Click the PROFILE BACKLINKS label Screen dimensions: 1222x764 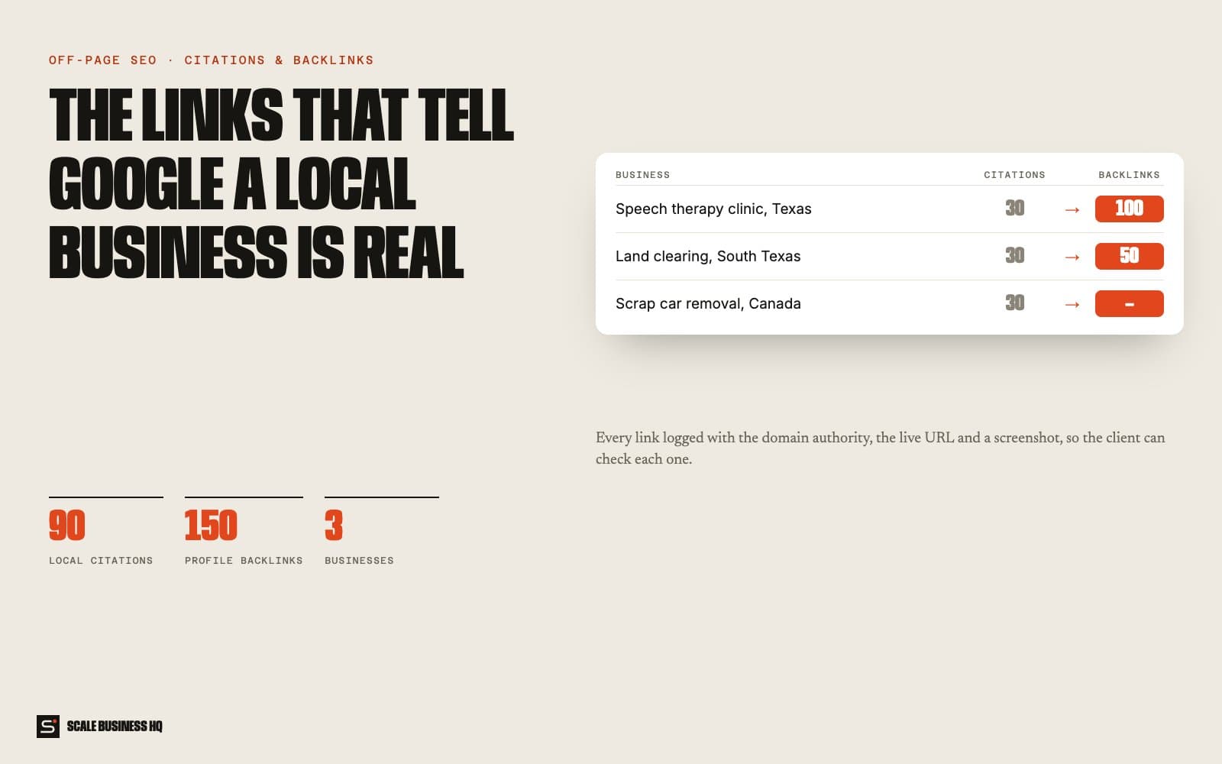point(244,561)
